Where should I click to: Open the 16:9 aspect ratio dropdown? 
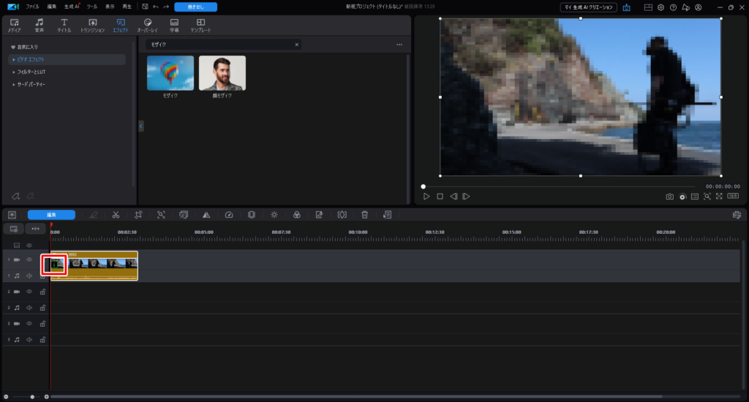[x=732, y=197]
